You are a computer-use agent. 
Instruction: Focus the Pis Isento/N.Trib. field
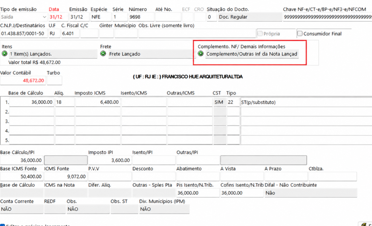click(x=198, y=193)
